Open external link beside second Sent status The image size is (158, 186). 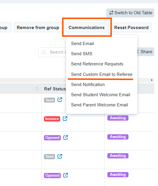point(60,156)
